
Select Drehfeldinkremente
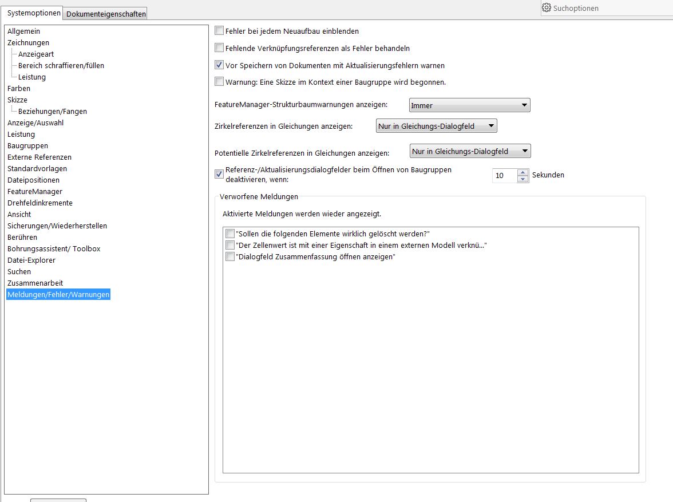40,203
